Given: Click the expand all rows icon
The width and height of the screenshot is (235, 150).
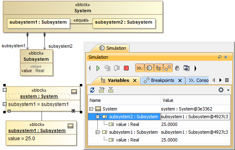Looking at the screenshot, I should coord(101,90).
